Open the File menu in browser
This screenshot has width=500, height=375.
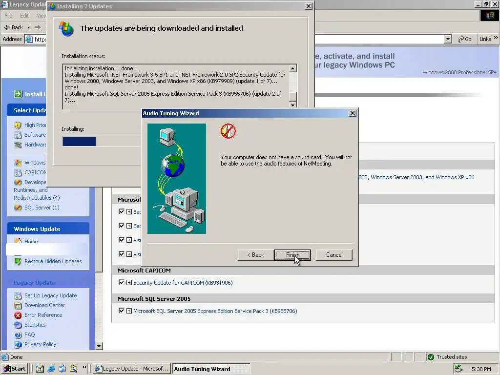click(9, 16)
